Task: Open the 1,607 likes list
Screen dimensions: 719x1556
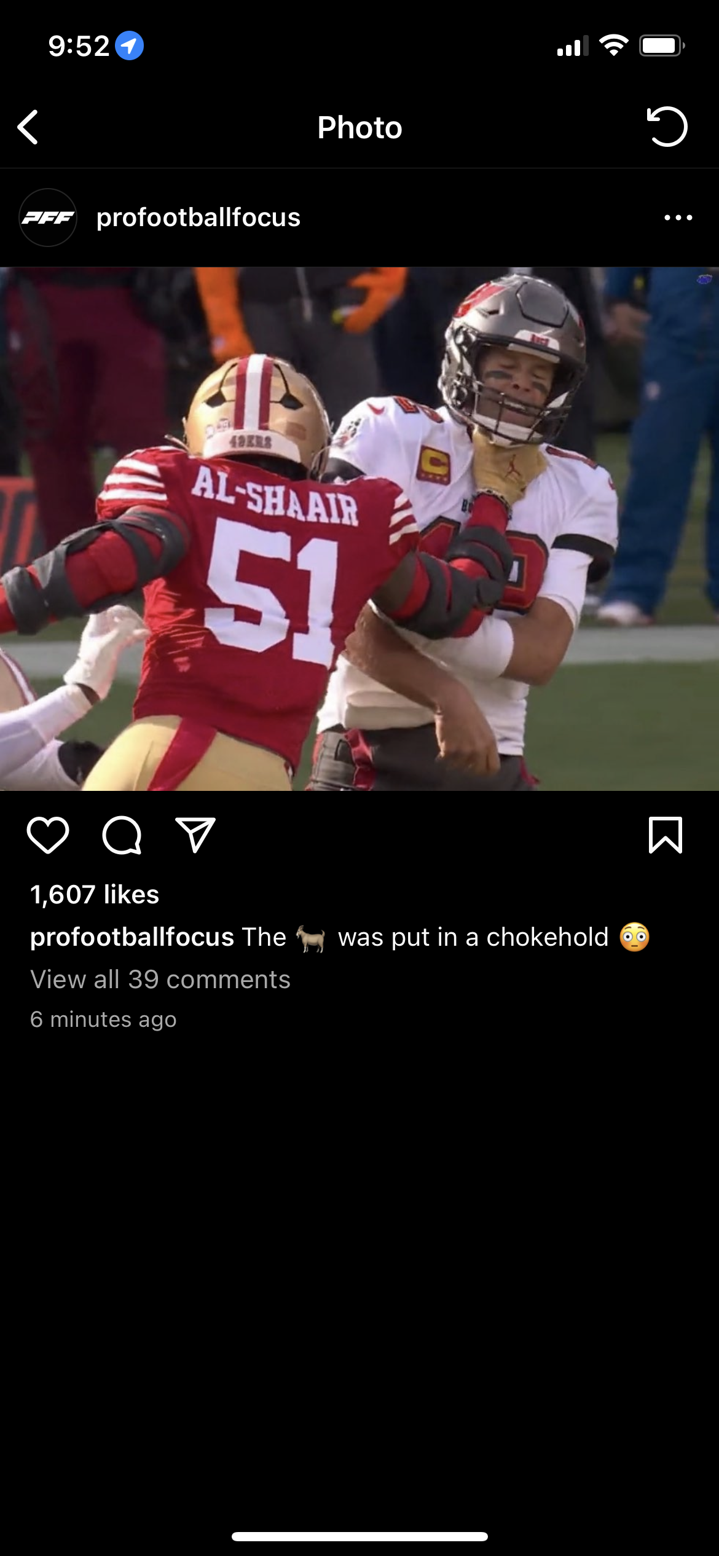Action: click(95, 895)
